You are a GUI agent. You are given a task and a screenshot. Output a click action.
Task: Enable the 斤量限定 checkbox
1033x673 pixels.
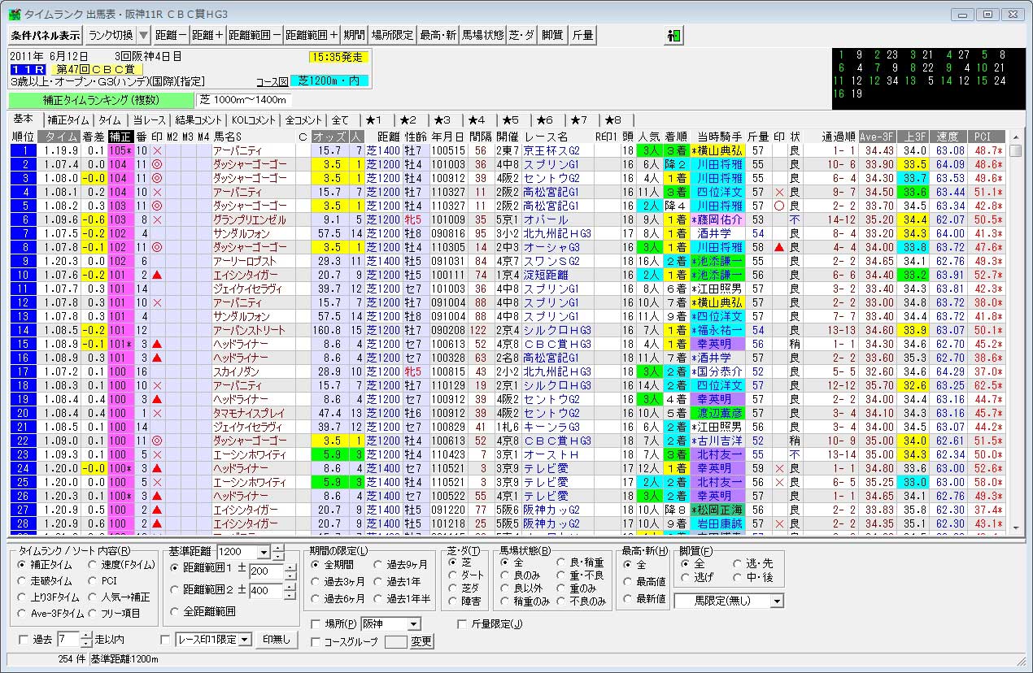click(x=463, y=624)
